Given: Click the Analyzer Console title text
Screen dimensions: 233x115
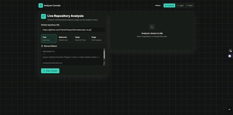Looking at the screenshot, I should [52, 6].
